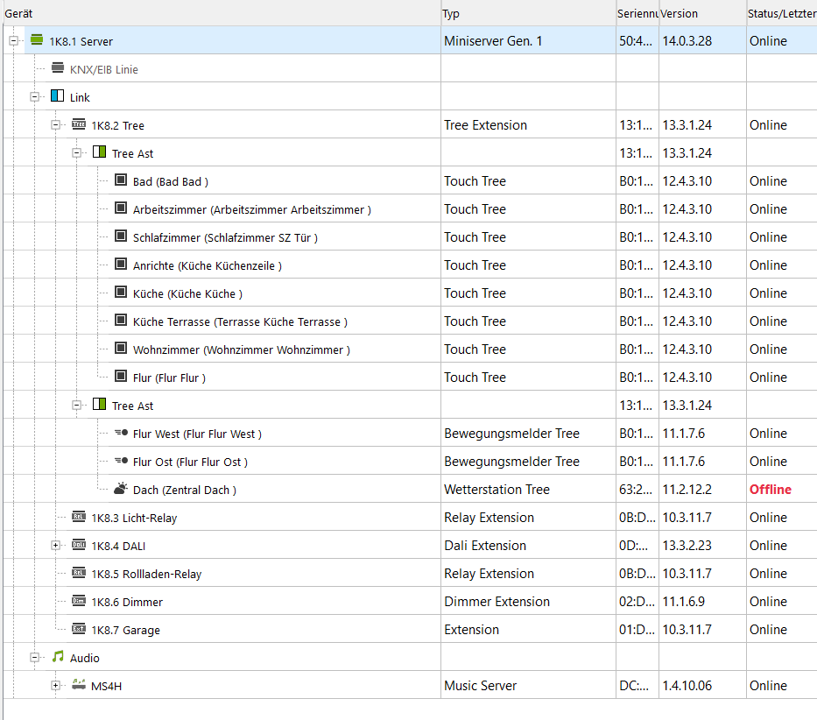Click the motion sensor icon beside Flur West

coord(121,433)
